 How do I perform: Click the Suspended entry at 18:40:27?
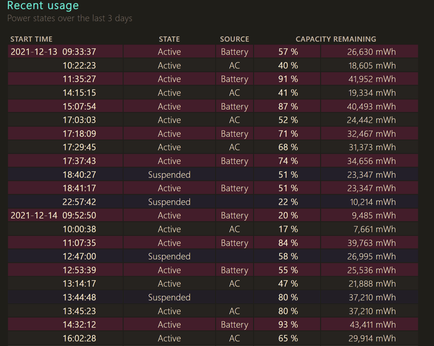169,174
